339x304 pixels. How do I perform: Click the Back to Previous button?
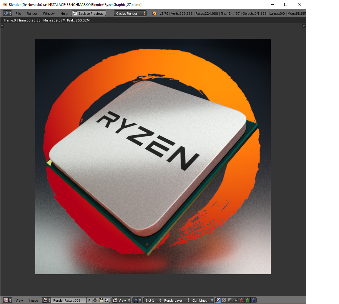88,13
